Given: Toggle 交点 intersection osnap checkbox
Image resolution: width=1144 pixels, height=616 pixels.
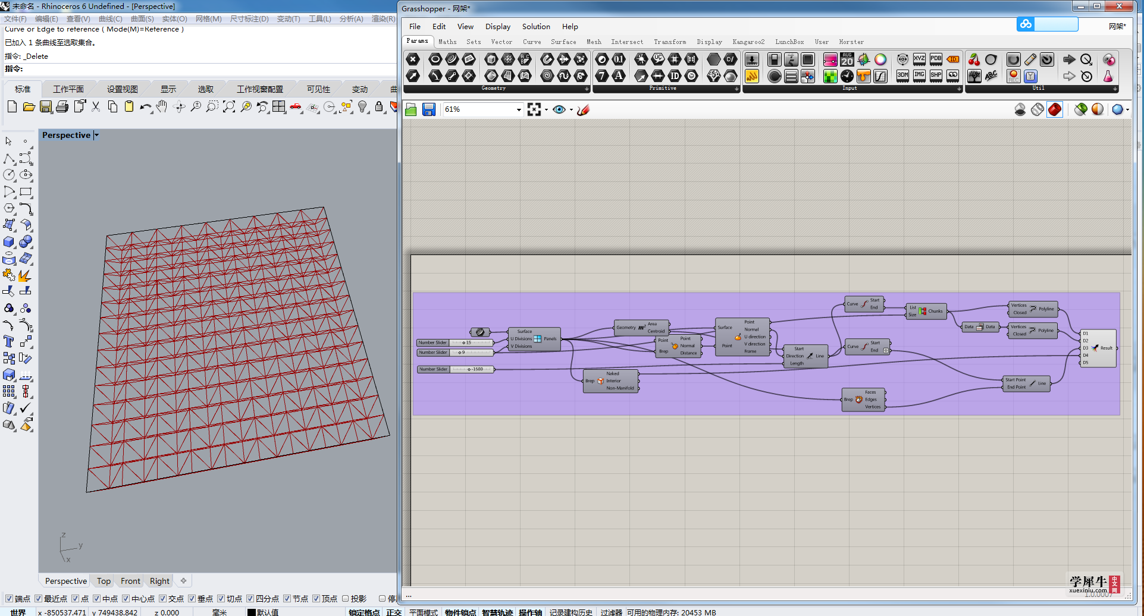Looking at the screenshot, I should [162, 599].
